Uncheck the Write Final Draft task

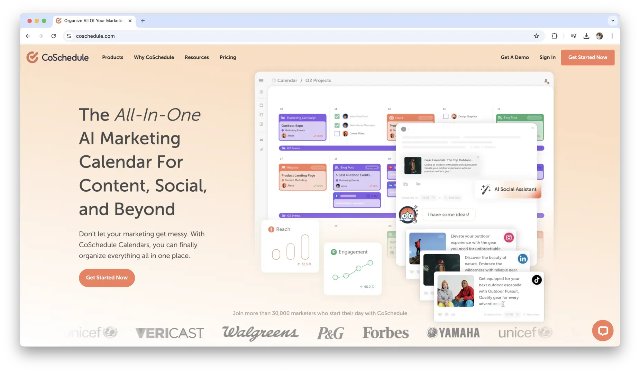[337, 116]
